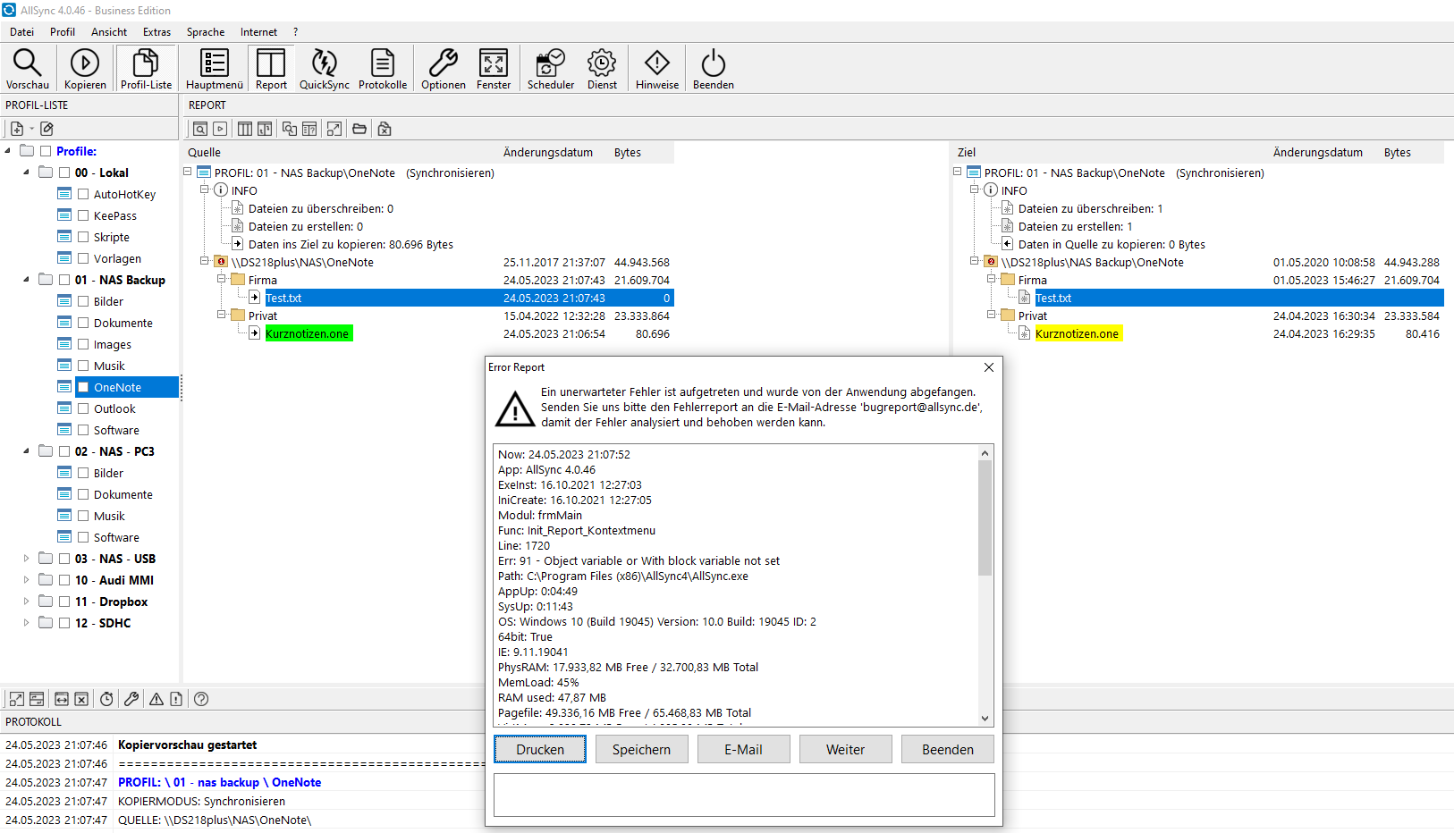Collapse the 02 - NAS - PC3 group
The height and width of the screenshot is (833, 1454).
point(26,451)
